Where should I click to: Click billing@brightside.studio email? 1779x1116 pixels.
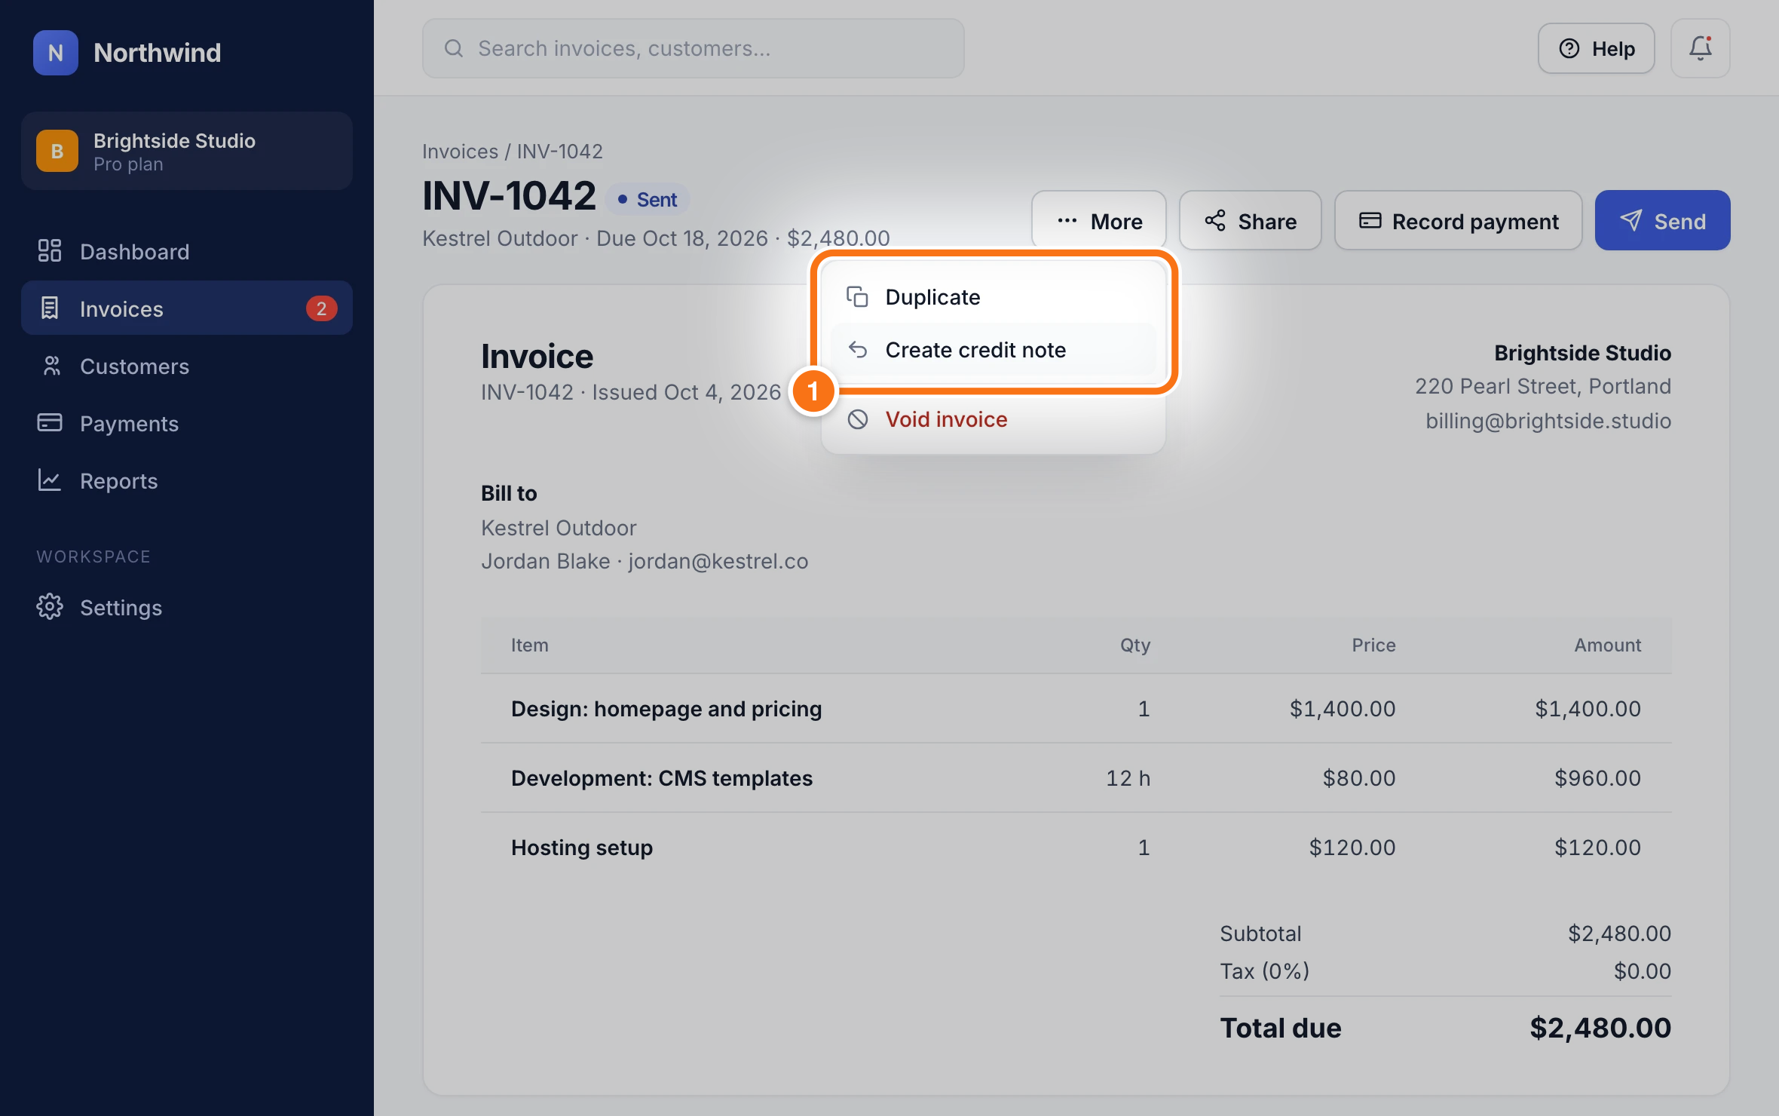pyautogui.click(x=1548, y=420)
